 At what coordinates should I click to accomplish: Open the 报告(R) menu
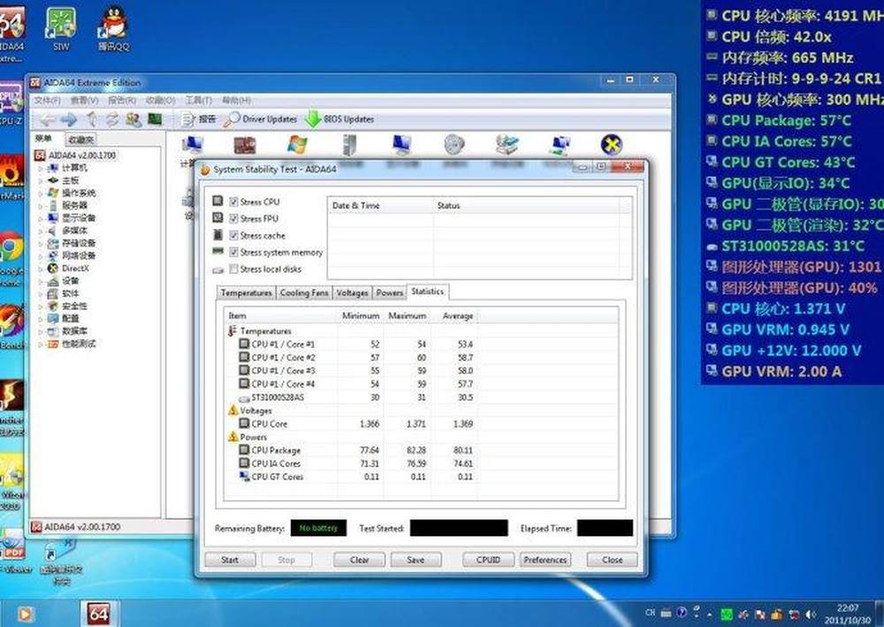pyautogui.click(x=122, y=101)
